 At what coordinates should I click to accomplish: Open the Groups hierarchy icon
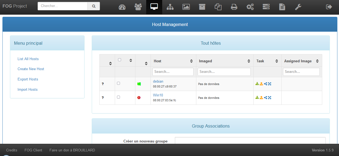(170, 7)
